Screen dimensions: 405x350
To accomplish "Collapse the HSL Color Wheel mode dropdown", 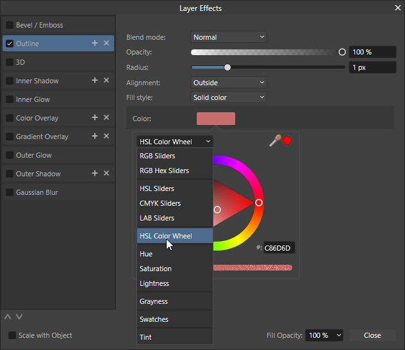I will click(175, 142).
